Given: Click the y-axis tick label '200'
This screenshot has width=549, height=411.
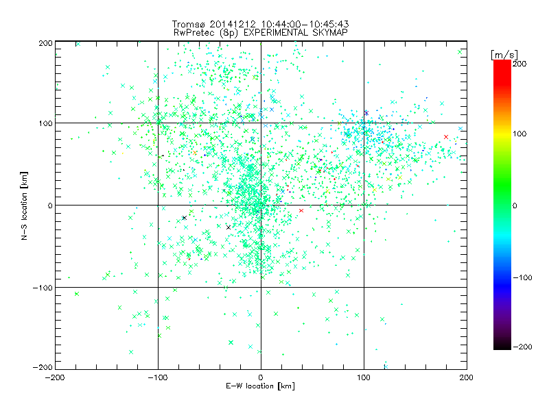Looking at the screenshot, I should [45, 43].
